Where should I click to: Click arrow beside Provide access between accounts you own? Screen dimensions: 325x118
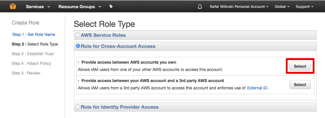(79, 62)
